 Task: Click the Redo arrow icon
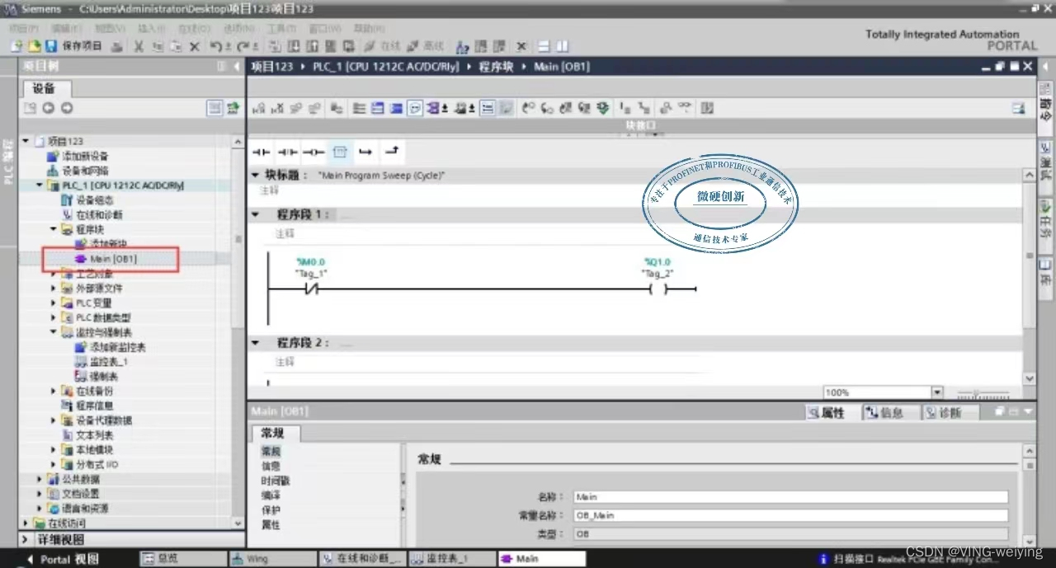(243, 46)
